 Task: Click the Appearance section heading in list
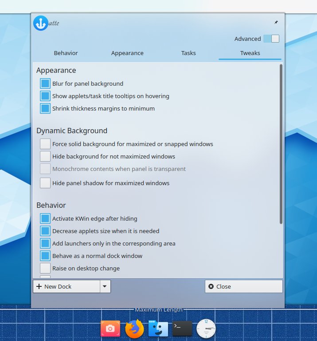pyautogui.click(x=56, y=71)
